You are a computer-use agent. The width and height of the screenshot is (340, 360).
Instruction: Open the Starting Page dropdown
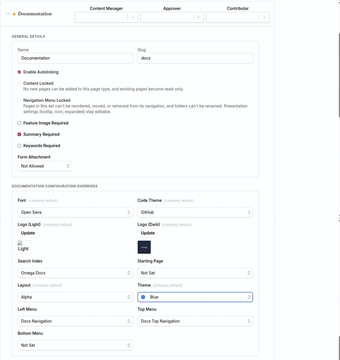(195, 273)
